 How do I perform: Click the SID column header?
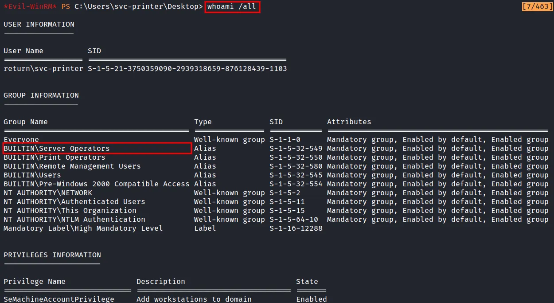[x=275, y=122]
